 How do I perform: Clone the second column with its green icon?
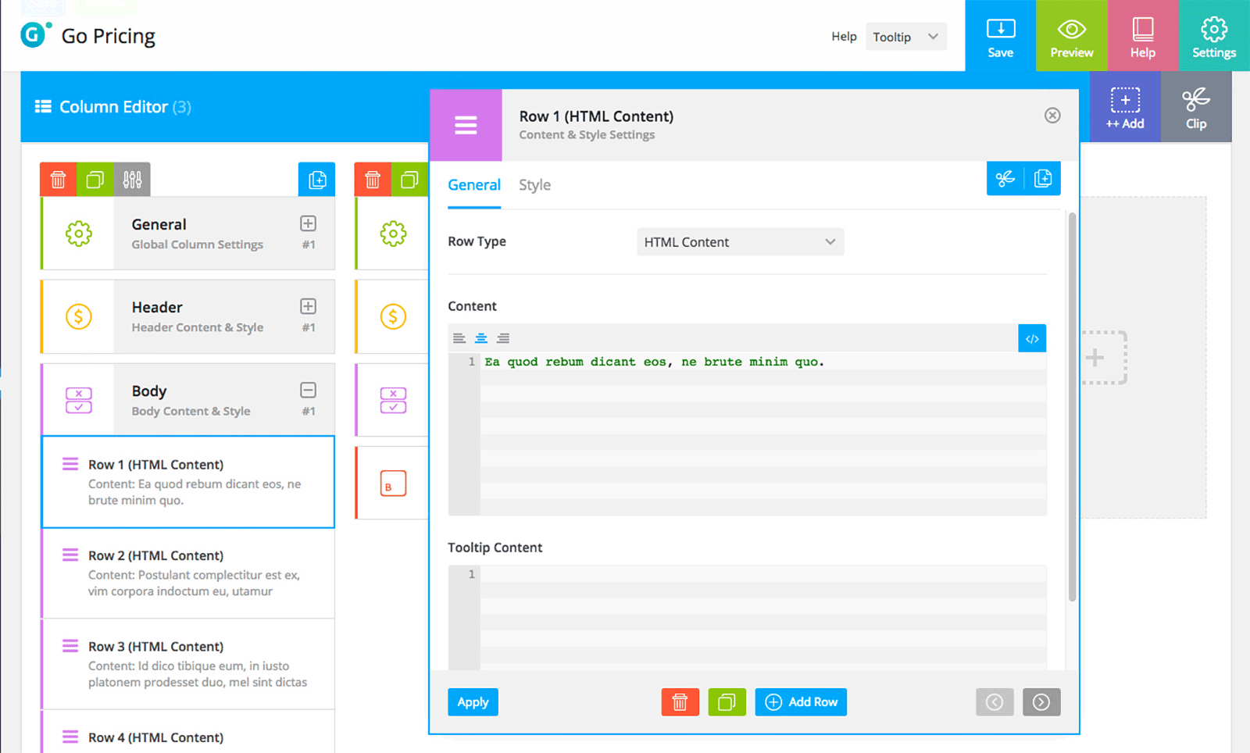[409, 180]
